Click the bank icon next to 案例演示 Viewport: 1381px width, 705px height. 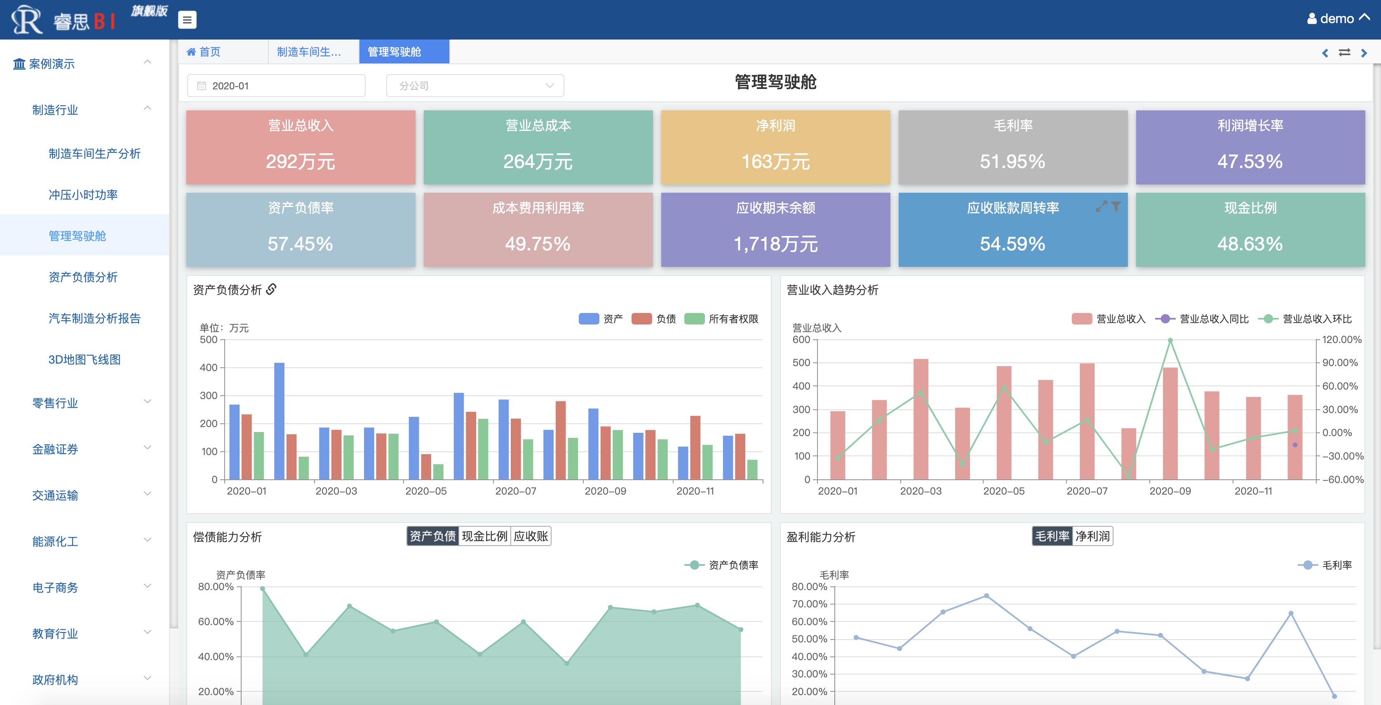[19, 64]
